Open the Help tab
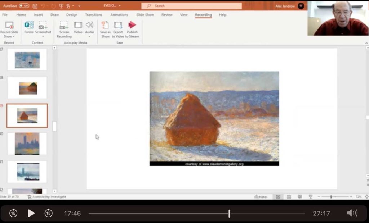Viewport: 369px width, 223px height. pyautogui.click(x=223, y=15)
